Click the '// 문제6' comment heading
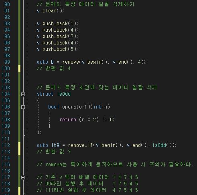 pyautogui.click(x=85, y=4)
